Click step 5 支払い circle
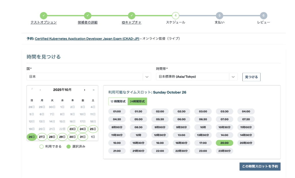Image resolution: width=295 pixels, height=178 pixels. pos(219,16)
